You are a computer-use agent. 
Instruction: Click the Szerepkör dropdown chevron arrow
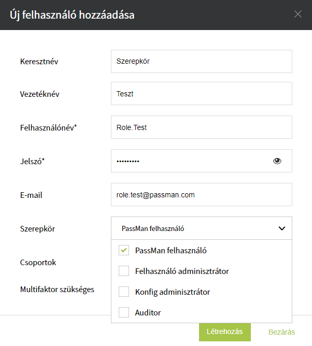[282, 228]
